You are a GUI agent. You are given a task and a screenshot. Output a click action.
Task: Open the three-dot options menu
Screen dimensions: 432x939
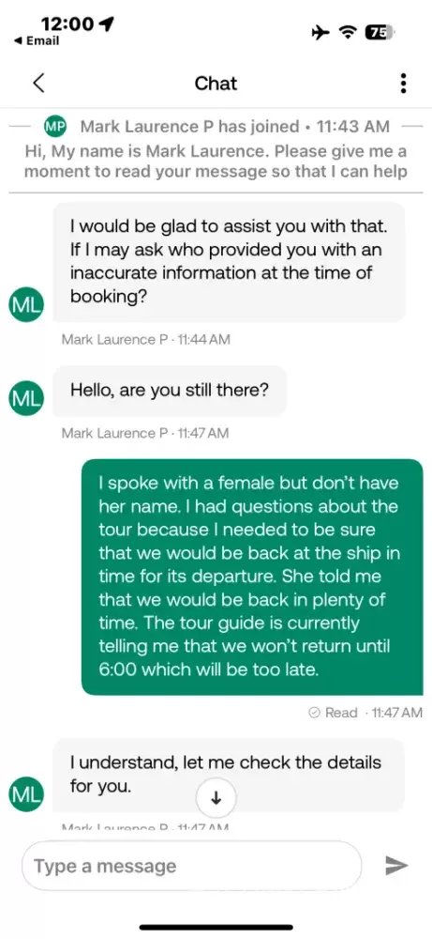click(404, 84)
